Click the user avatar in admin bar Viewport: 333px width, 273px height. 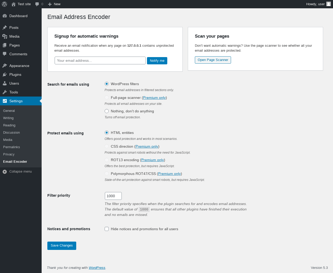[x=329, y=4]
